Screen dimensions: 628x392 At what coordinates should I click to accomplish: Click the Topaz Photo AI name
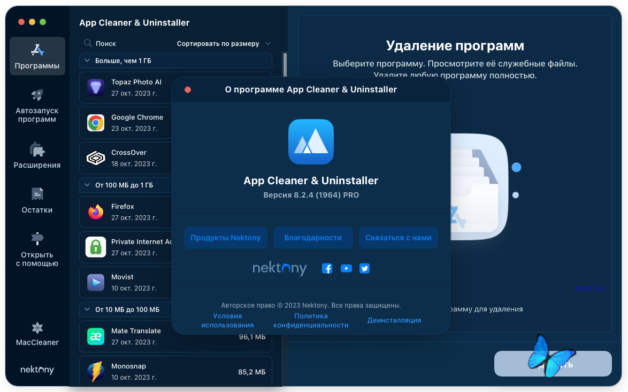(136, 82)
